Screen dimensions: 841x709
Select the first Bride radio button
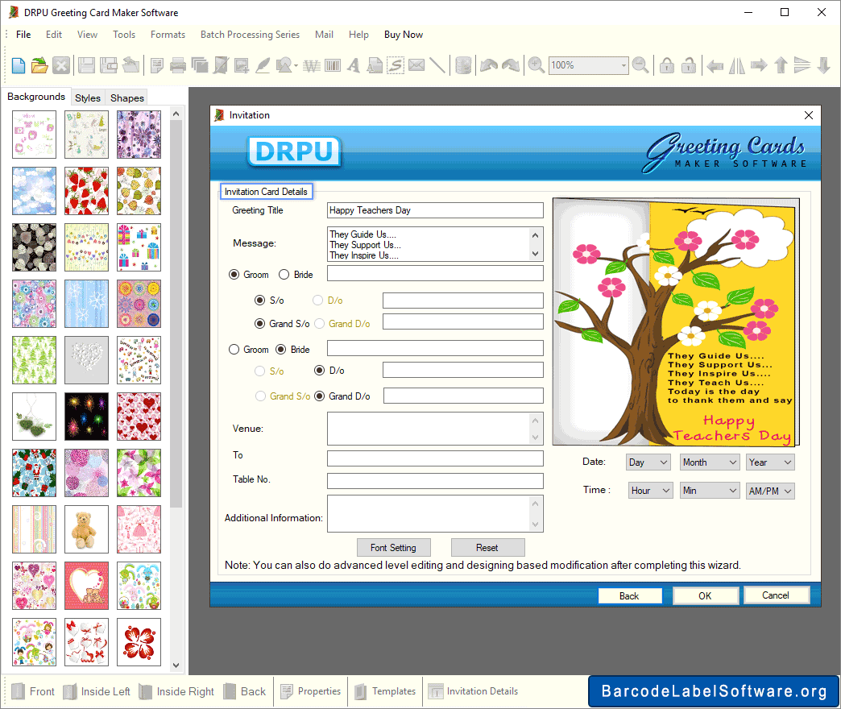pos(284,275)
